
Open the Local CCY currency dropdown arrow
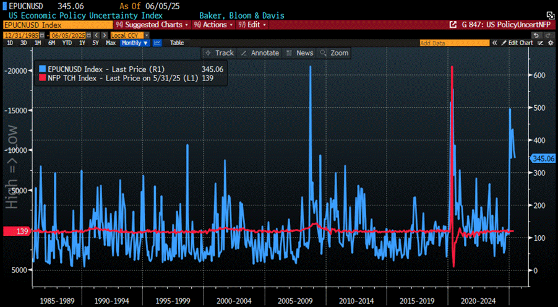(x=147, y=35)
